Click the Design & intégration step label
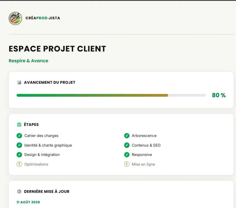The height and width of the screenshot is (208, 236). point(42,155)
